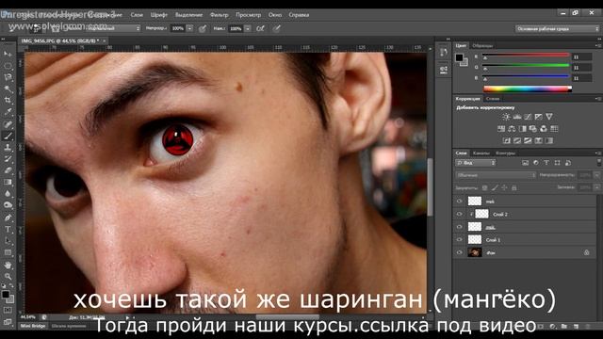
Task: Add a Channel Mixer adjustment
Action: tap(544, 129)
